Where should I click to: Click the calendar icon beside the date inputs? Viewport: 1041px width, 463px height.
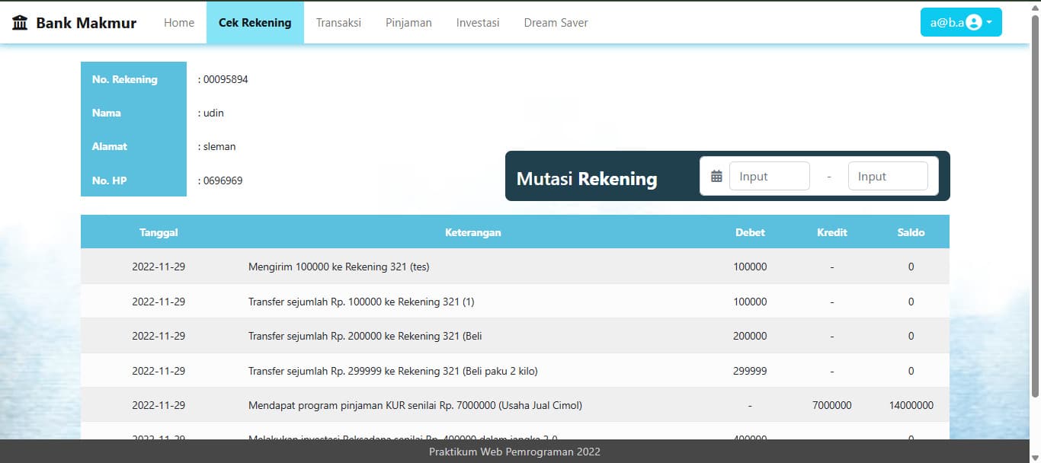pos(716,175)
